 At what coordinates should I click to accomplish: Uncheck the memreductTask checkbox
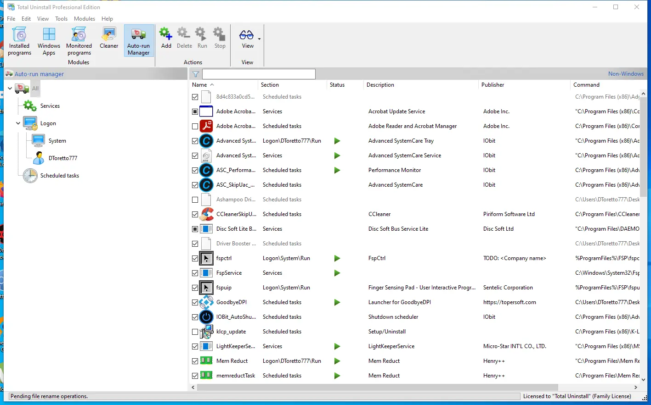(x=195, y=376)
